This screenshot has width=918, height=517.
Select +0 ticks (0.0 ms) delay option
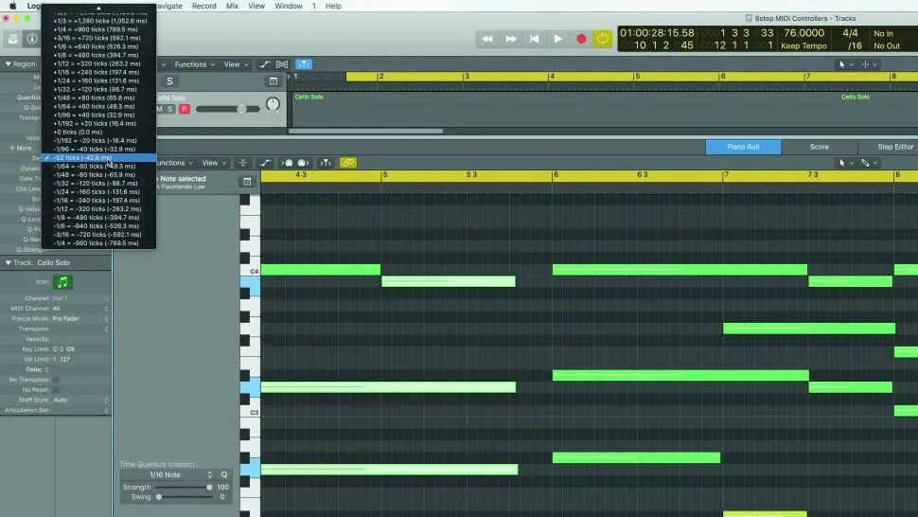point(98,132)
